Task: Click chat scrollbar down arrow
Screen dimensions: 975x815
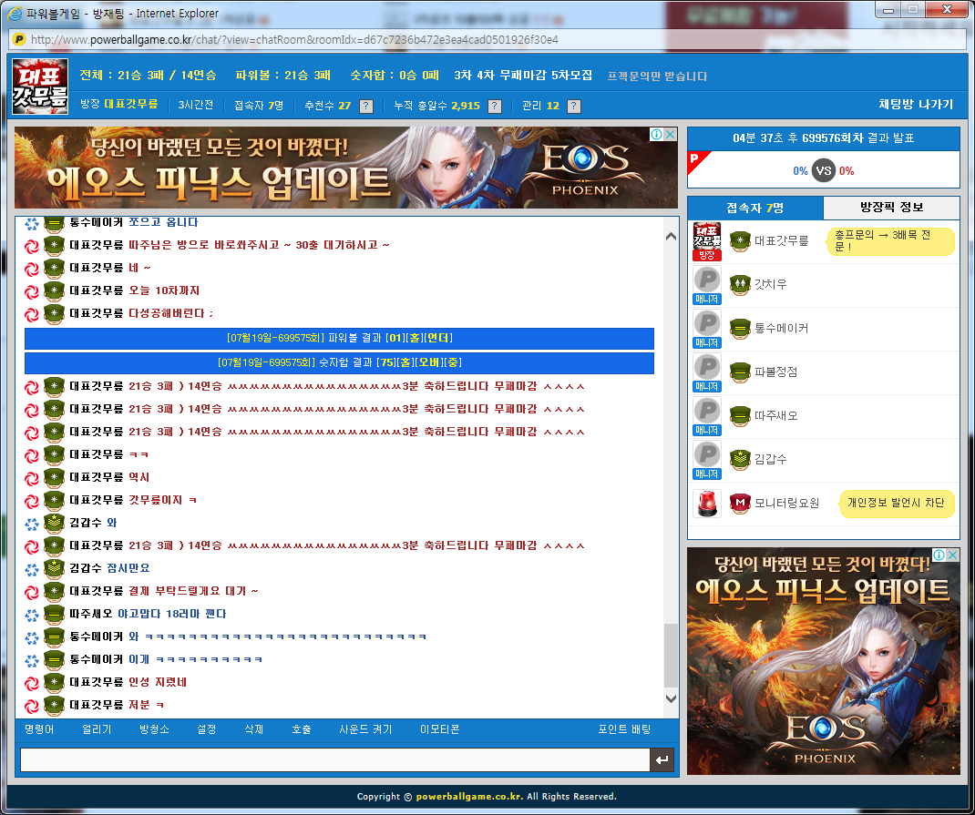Action: 671,698
